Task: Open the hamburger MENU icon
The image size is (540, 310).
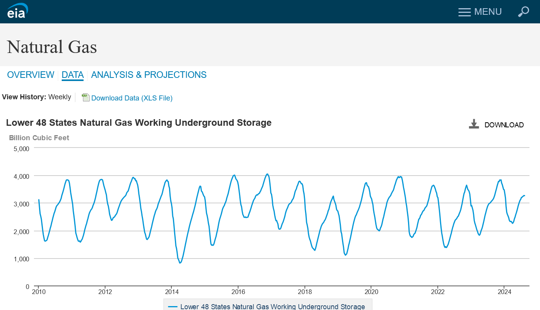Action: pos(464,12)
